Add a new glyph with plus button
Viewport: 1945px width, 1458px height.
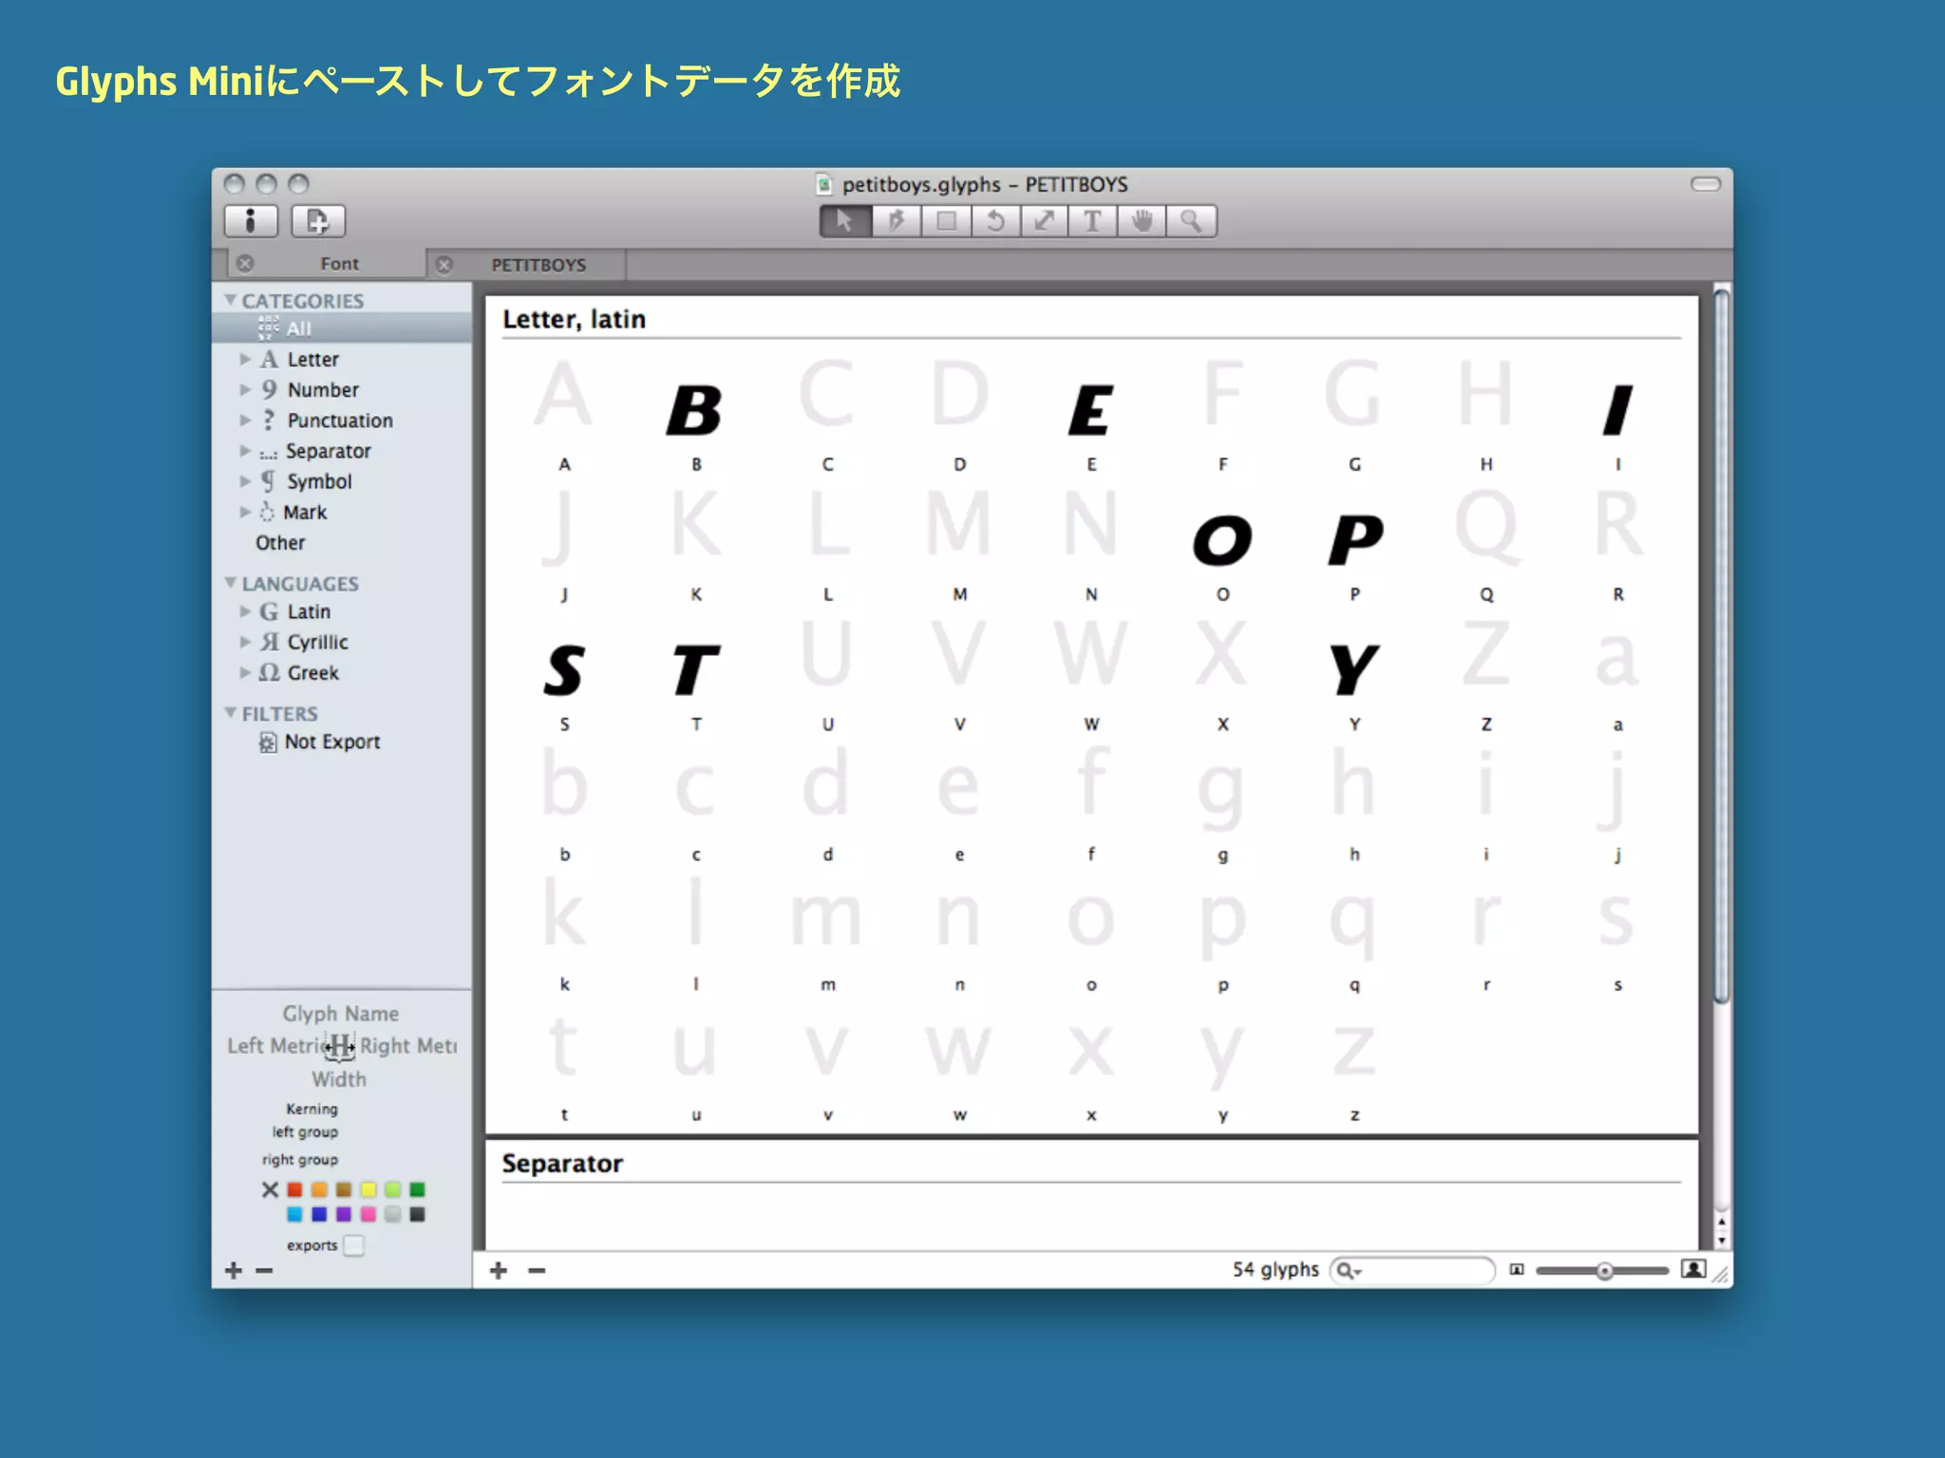(499, 1270)
